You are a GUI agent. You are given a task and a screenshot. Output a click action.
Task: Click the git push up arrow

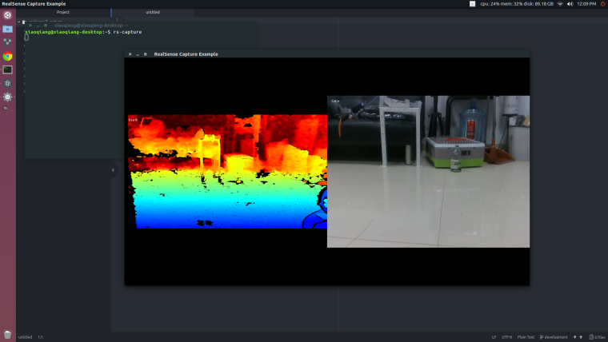pyautogui.click(x=581, y=337)
